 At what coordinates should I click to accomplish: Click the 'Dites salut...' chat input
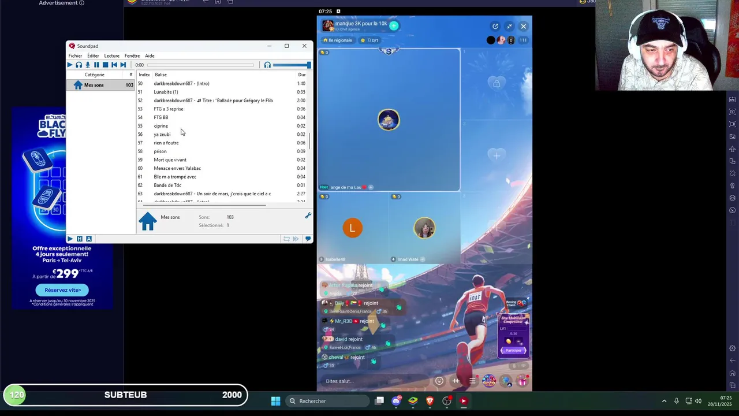coord(375,381)
